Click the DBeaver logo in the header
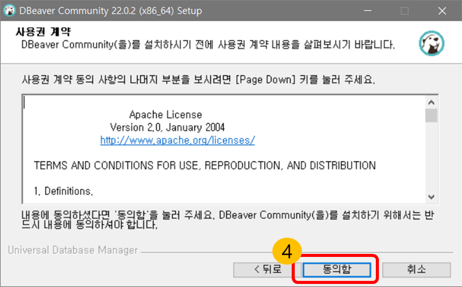The width and height of the screenshot is (462, 287). [431, 43]
